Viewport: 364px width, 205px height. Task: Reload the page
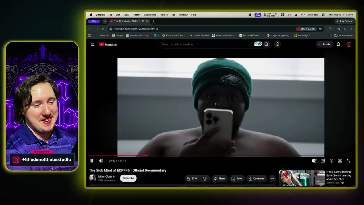tap(103, 29)
